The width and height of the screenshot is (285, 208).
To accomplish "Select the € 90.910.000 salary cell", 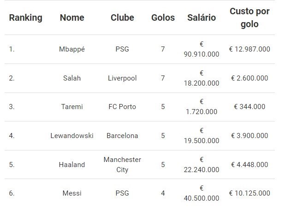I will [202, 49].
